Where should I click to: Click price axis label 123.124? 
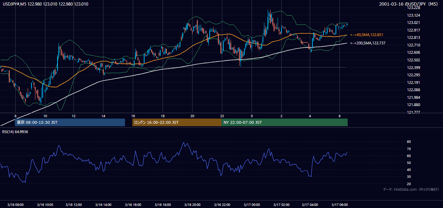(x=414, y=15)
